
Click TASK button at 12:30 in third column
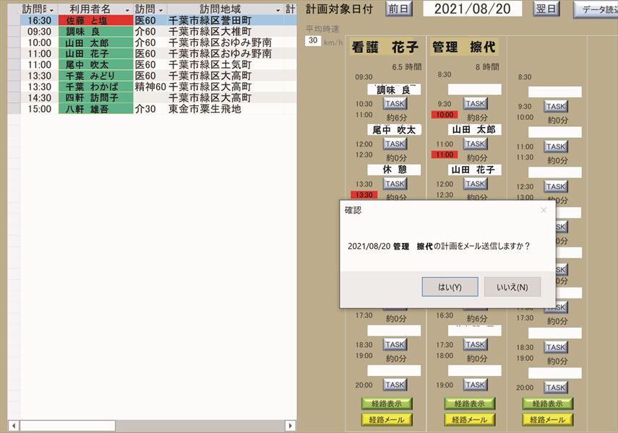click(556, 187)
